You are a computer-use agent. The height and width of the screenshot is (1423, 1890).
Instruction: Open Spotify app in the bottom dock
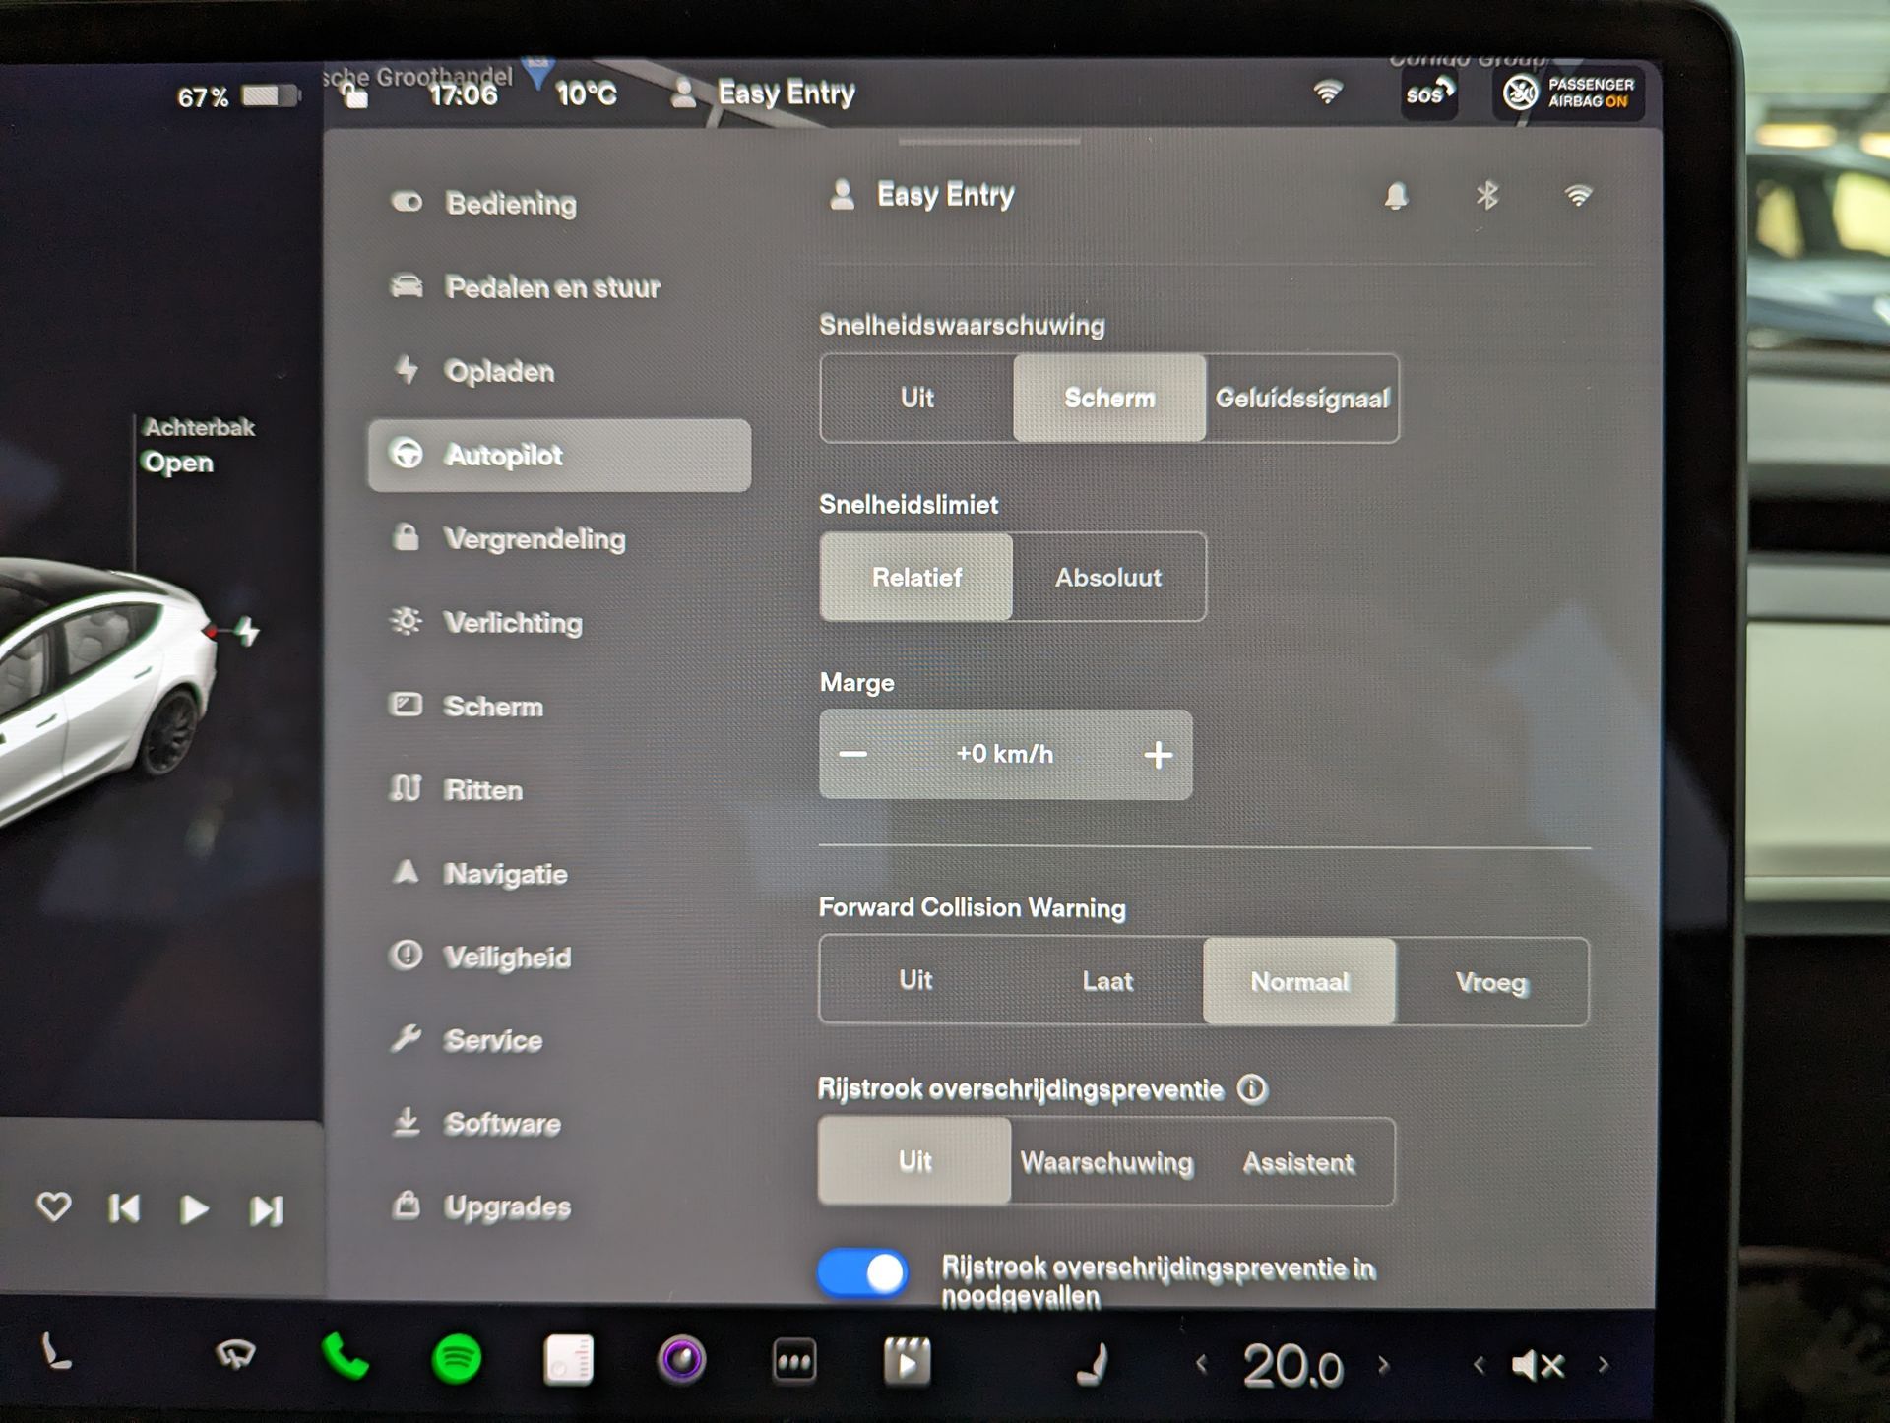pyautogui.click(x=457, y=1360)
